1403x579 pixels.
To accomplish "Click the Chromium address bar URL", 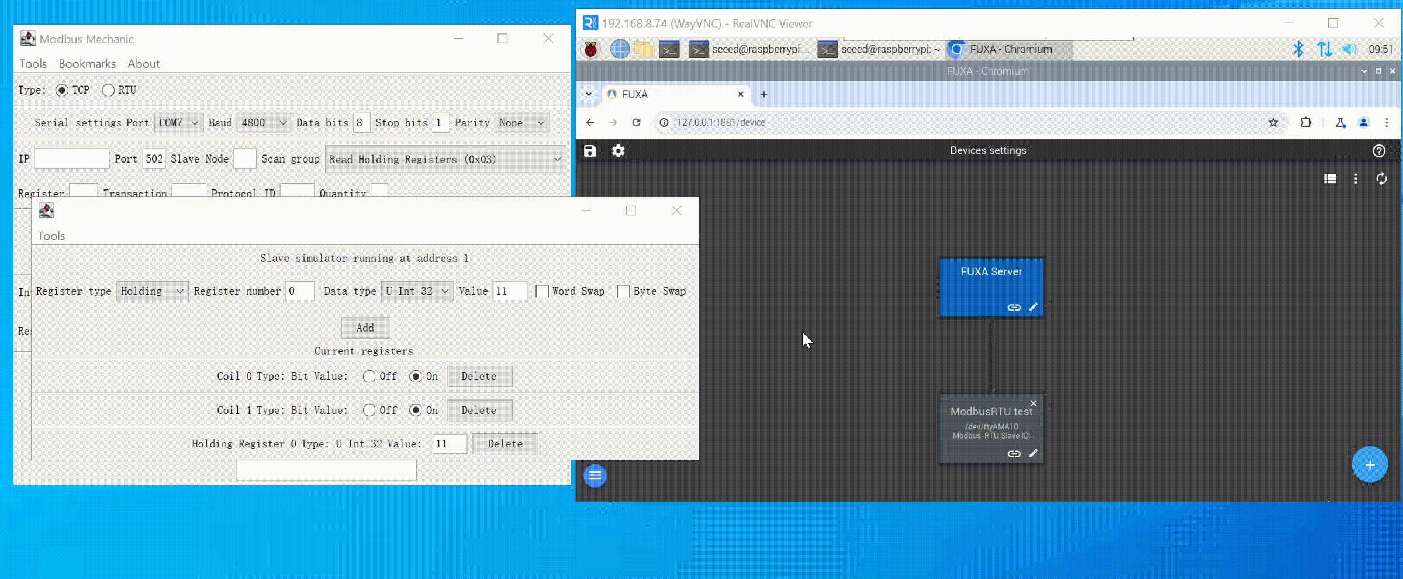I will pyautogui.click(x=721, y=122).
